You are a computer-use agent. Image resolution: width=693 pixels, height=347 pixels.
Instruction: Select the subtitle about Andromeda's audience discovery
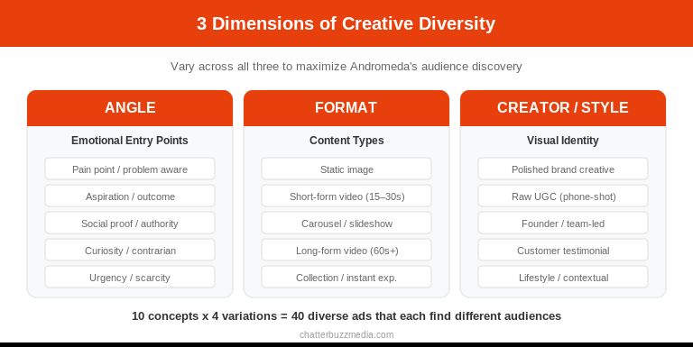[x=346, y=67]
